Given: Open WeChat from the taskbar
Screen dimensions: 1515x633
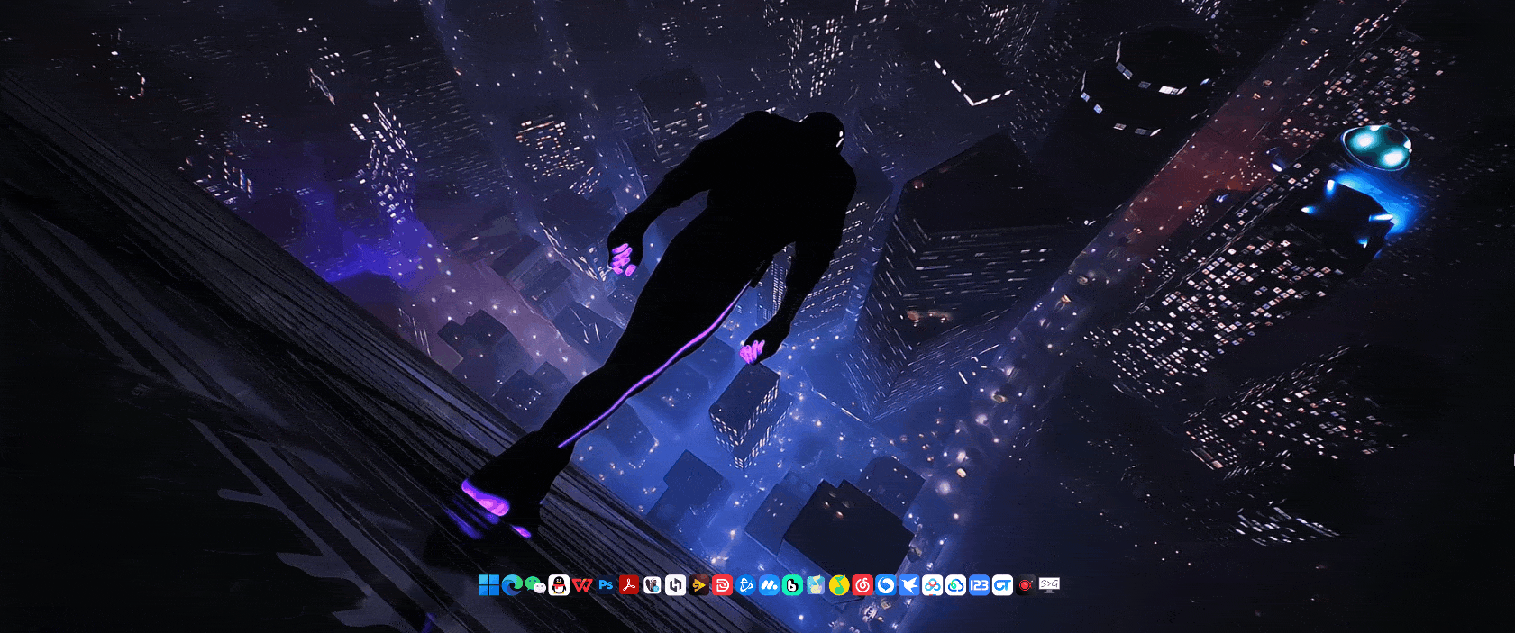Looking at the screenshot, I should [535, 585].
